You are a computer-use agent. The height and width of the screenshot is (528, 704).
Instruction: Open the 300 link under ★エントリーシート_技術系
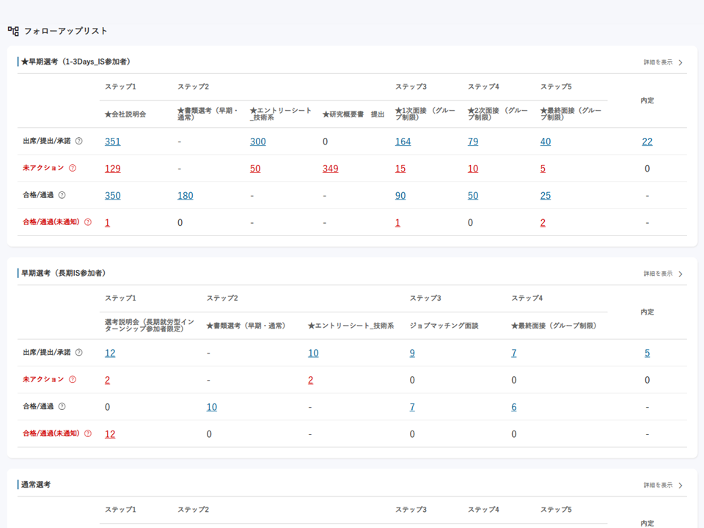(257, 142)
